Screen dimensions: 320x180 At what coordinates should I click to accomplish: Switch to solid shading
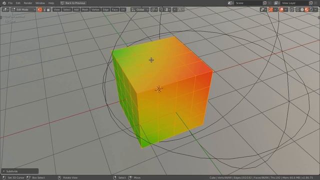click(x=302, y=9)
